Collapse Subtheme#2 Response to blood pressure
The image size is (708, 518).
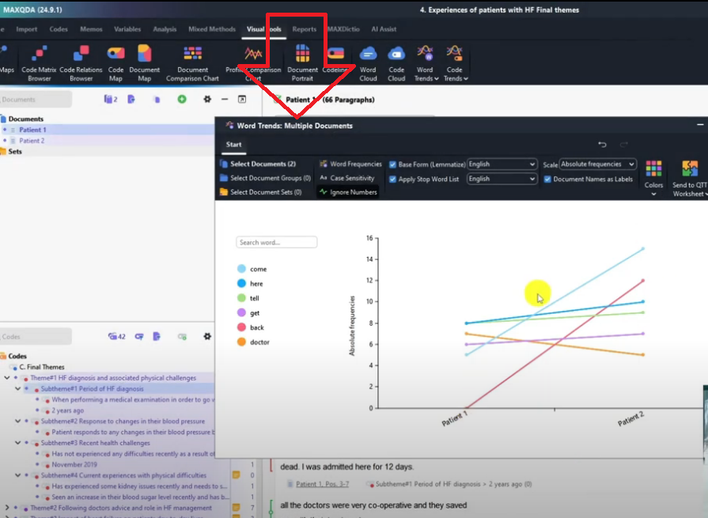17,421
